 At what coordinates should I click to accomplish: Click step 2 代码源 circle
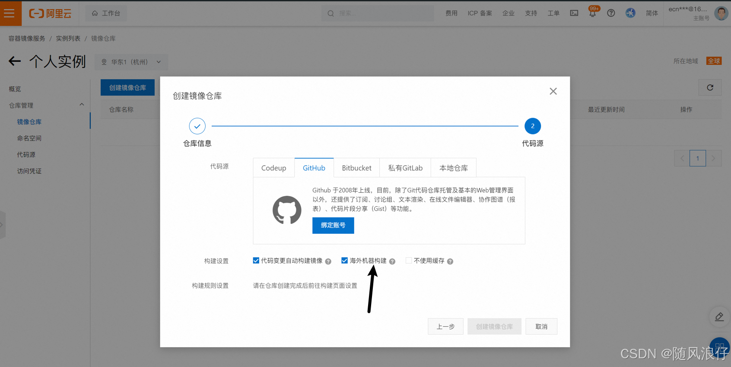(x=533, y=126)
